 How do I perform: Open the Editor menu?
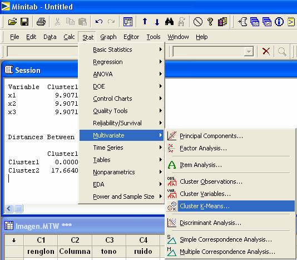pos(131,37)
